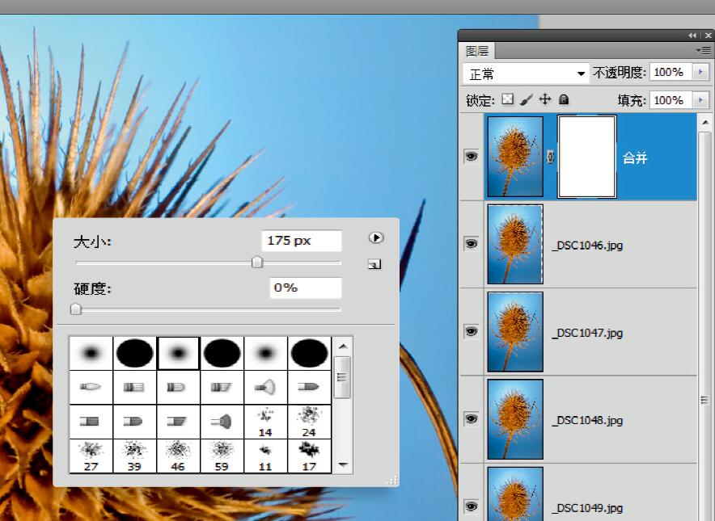Click the layer name _DSC1046.jpg

(x=587, y=245)
